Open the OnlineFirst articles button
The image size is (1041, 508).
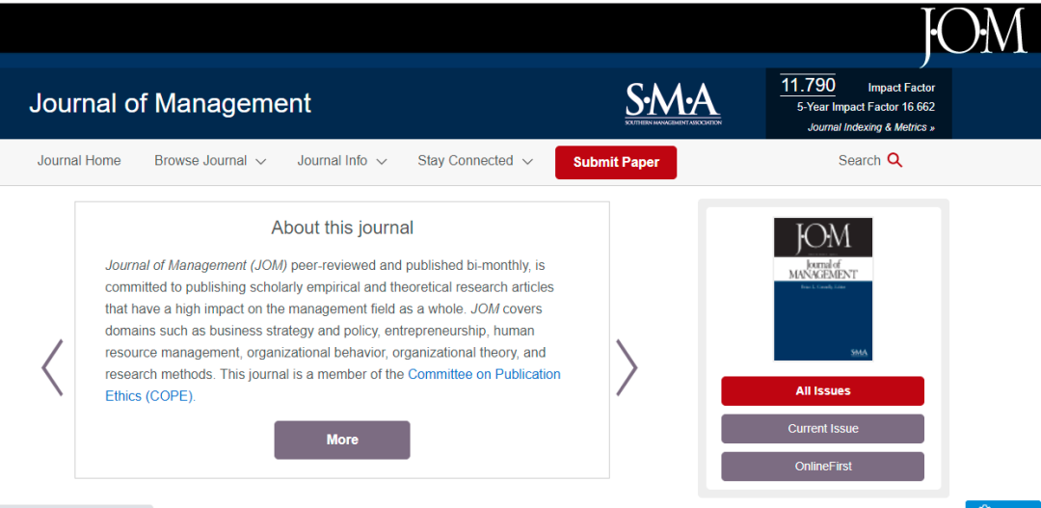tap(822, 466)
